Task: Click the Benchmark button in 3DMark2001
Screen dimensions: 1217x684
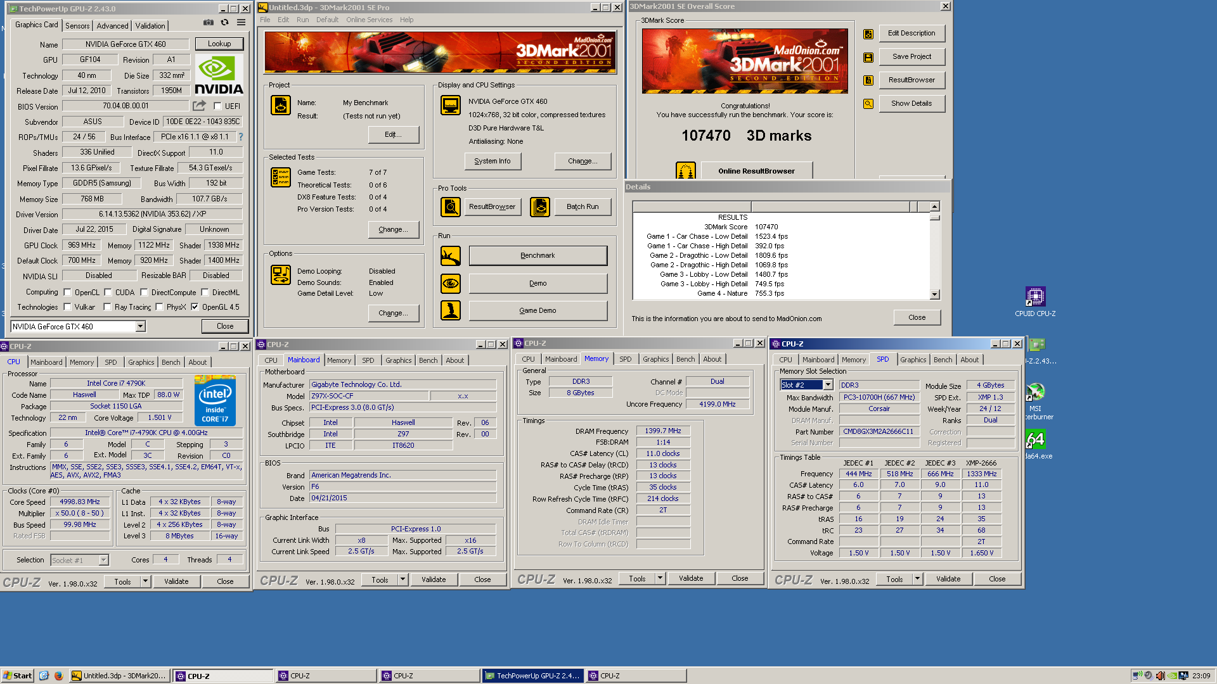Action: click(538, 256)
